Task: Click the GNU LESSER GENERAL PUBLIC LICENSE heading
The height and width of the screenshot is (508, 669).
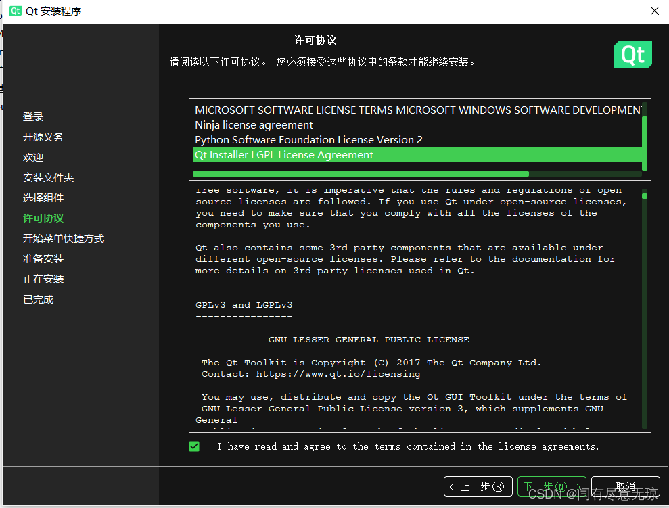Action: tap(369, 340)
